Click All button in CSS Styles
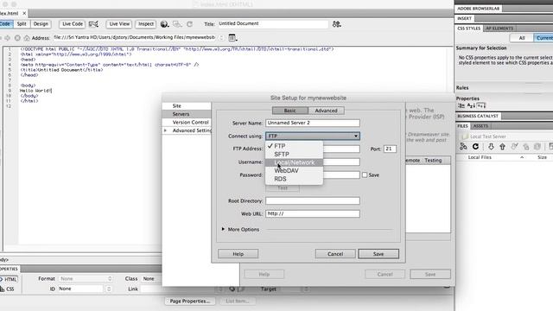The height and width of the screenshot is (311, 553). (522, 38)
